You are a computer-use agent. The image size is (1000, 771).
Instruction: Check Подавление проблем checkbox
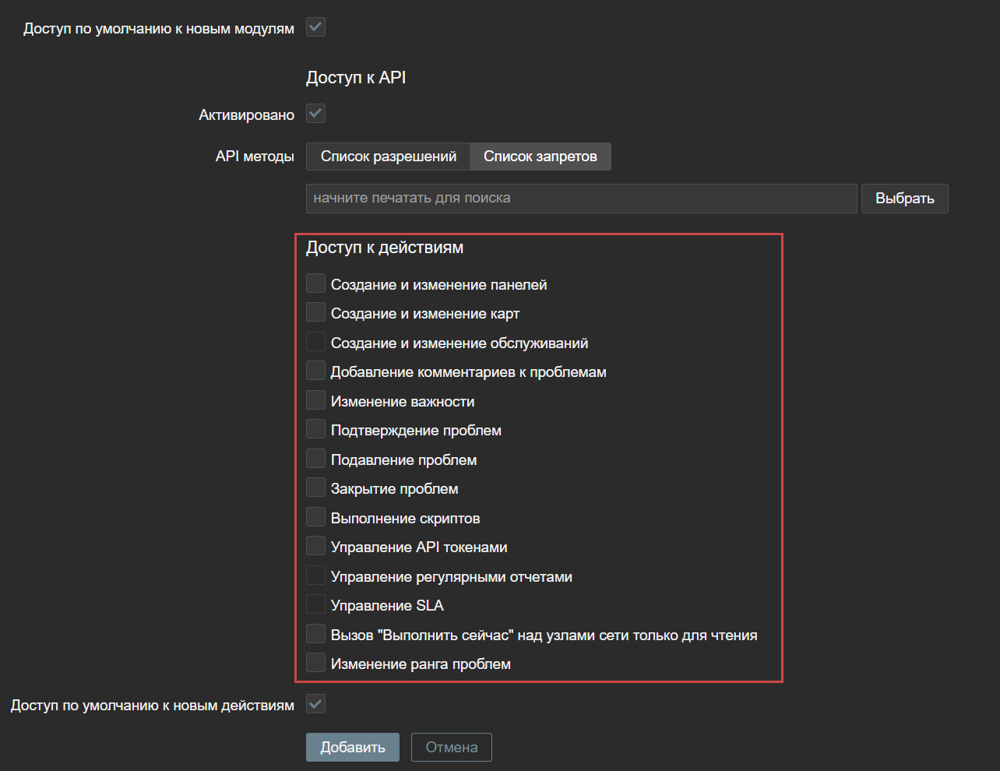tap(315, 458)
